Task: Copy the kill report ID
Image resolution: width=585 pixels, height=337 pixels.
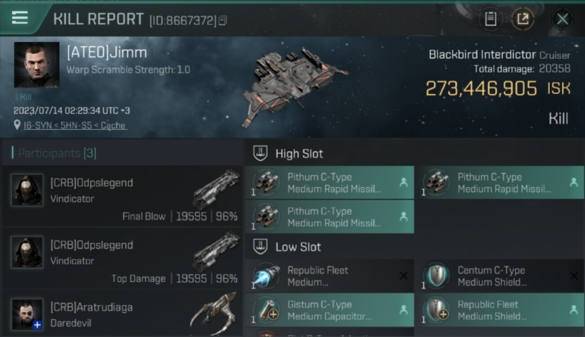Action: click(223, 20)
